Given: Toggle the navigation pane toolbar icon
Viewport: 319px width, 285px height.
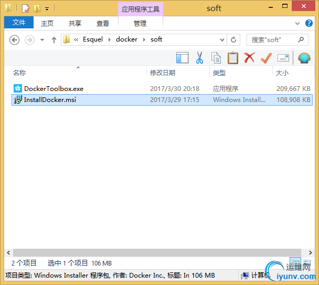Looking at the screenshot, I should pos(182,58).
